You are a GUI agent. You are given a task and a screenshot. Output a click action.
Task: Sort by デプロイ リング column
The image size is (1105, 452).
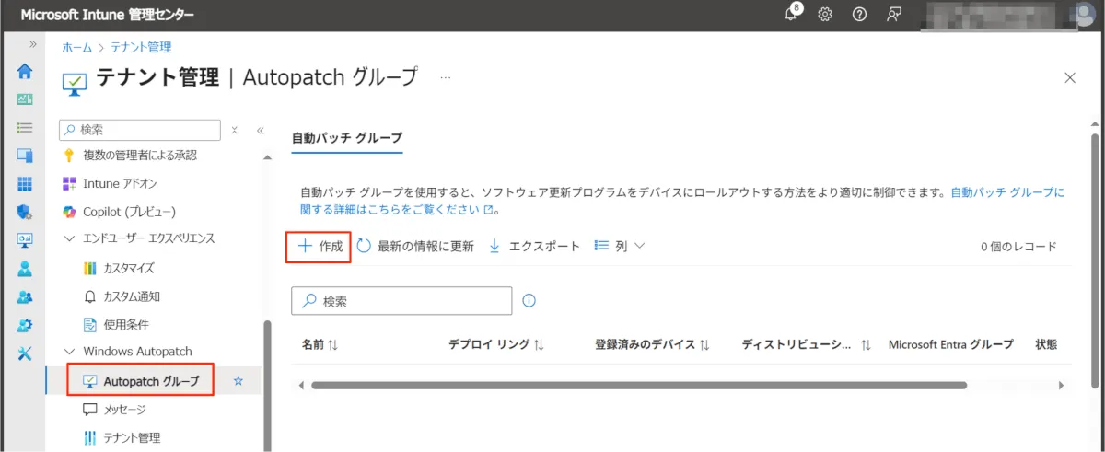click(496, 344)
